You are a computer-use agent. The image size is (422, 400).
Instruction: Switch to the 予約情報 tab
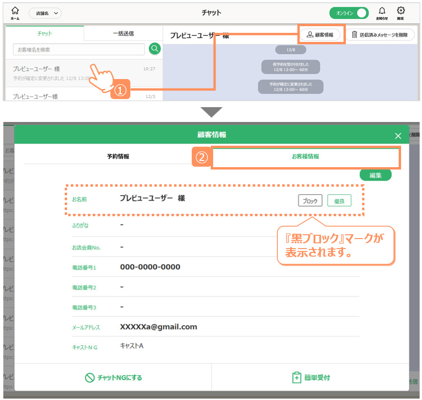(118, 156)
